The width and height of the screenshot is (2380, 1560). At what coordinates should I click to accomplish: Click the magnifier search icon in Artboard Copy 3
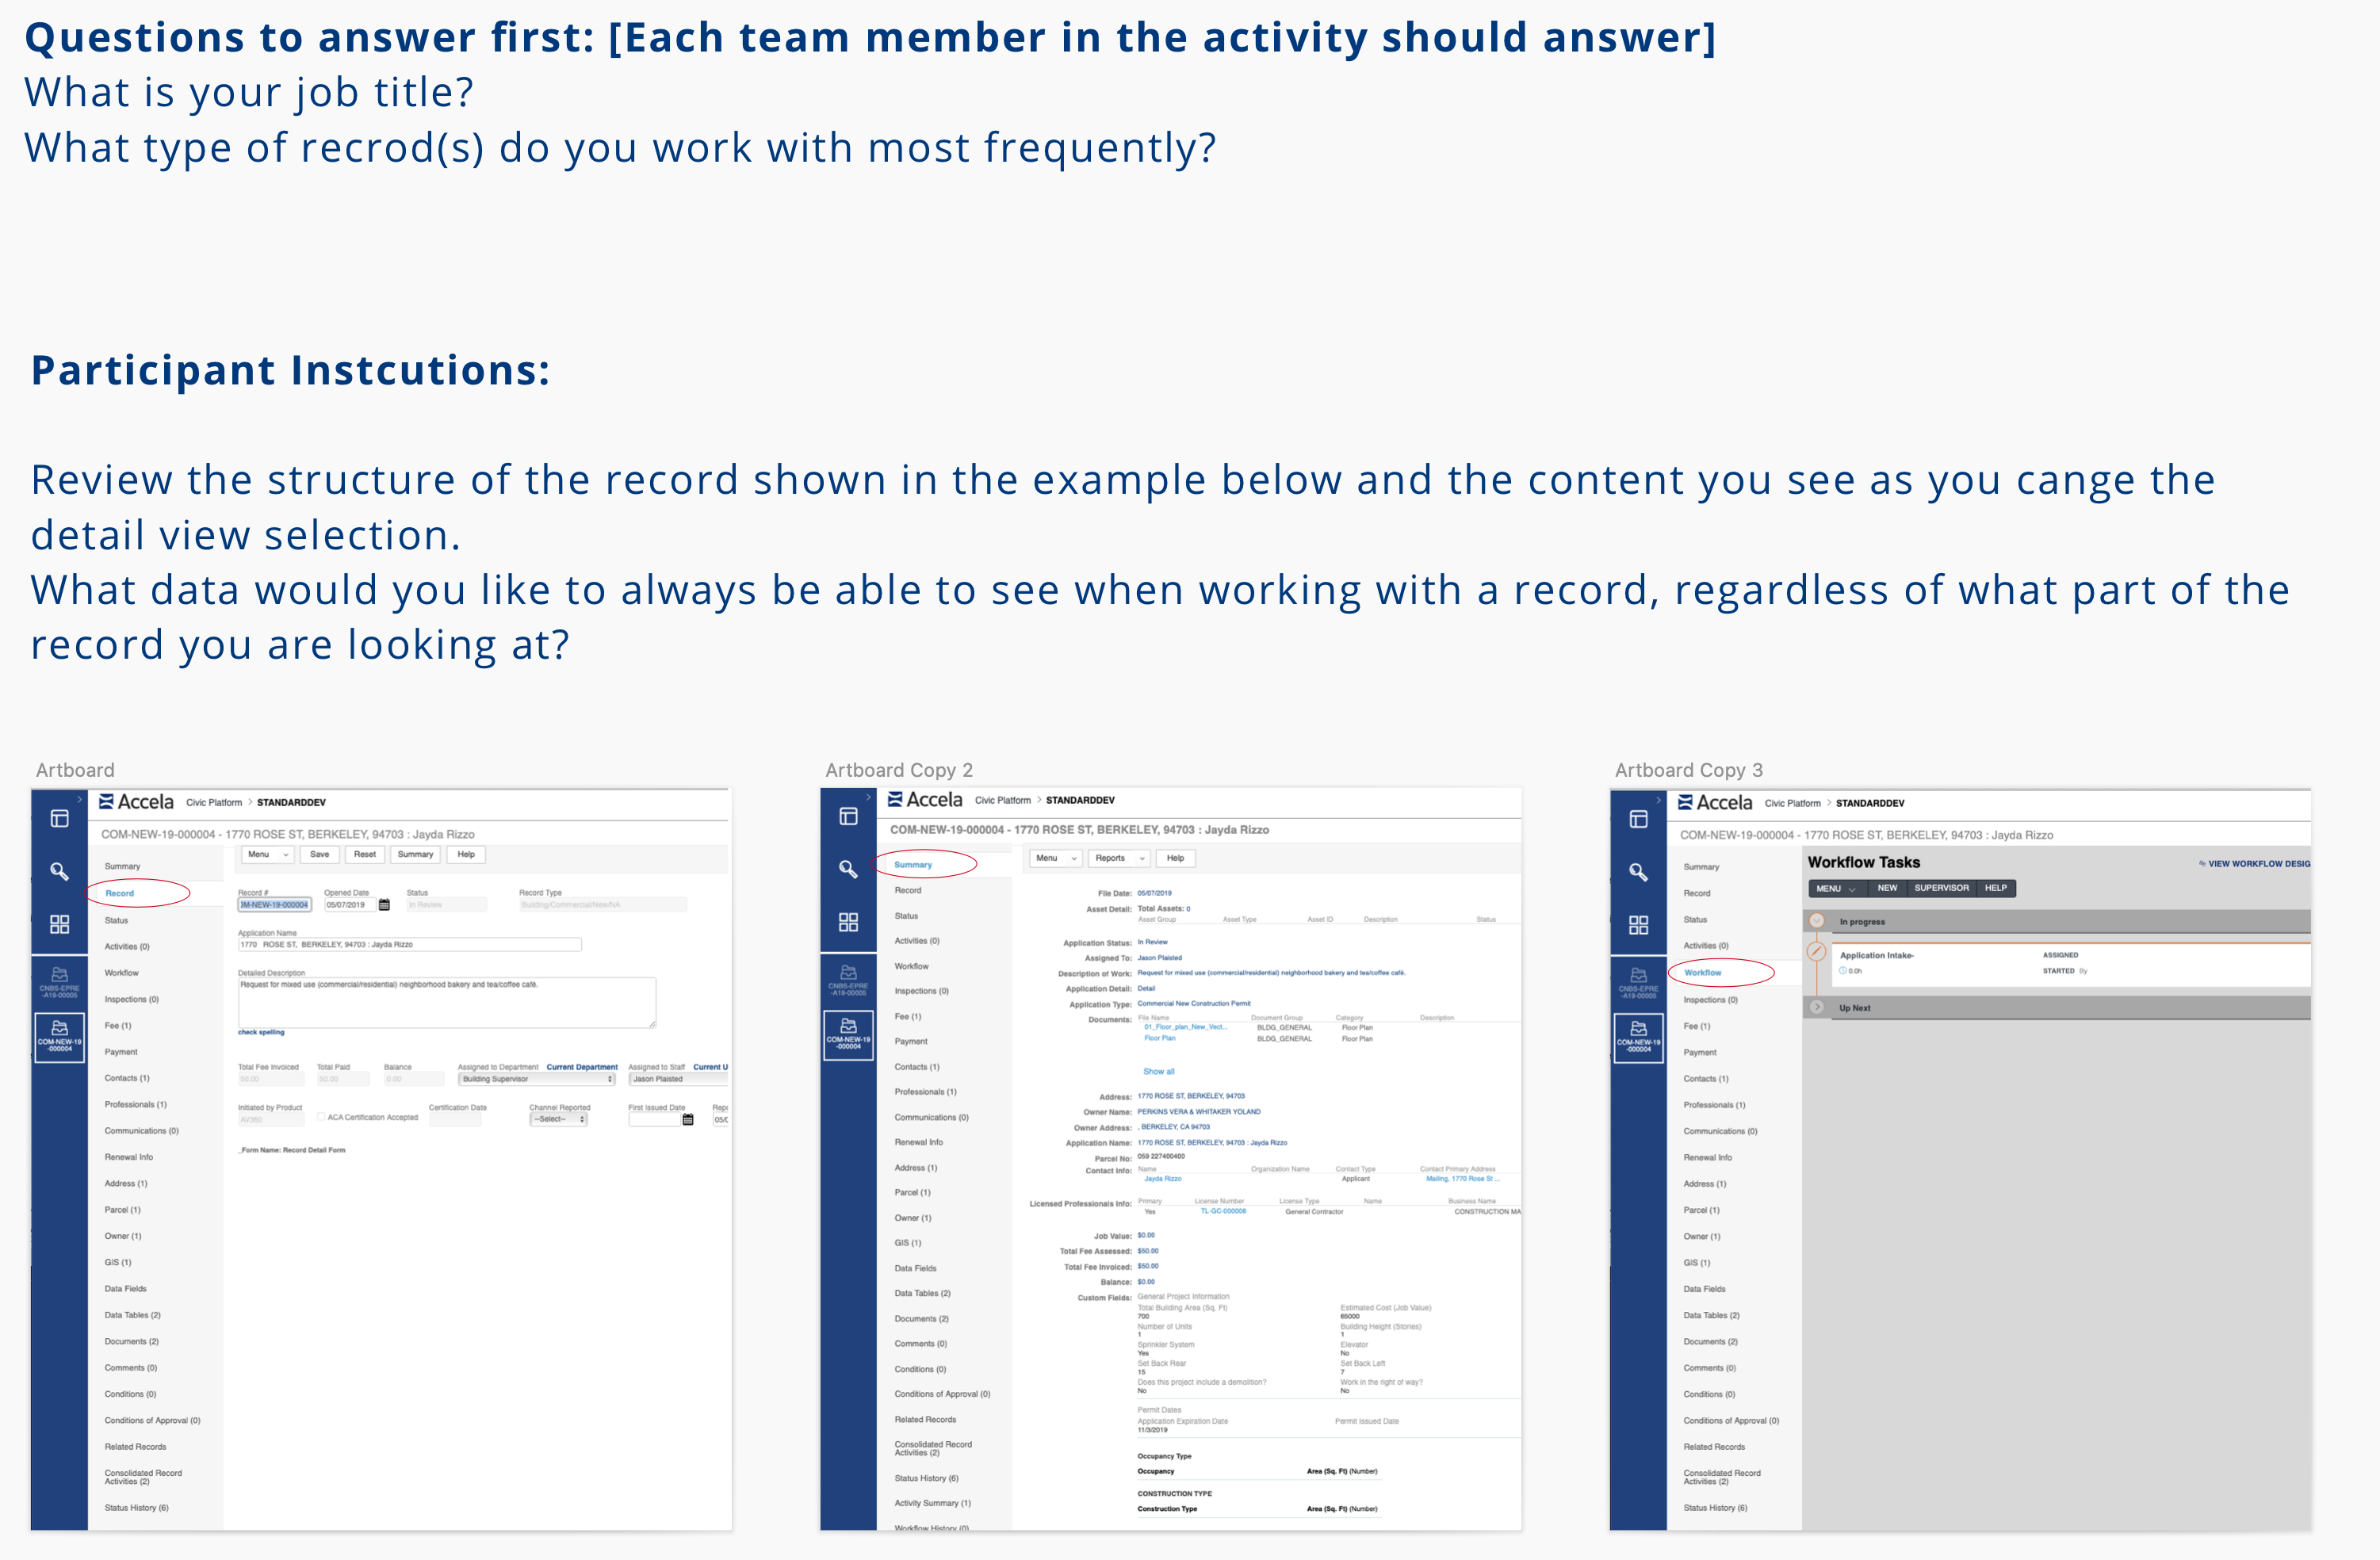(1638, 872)
